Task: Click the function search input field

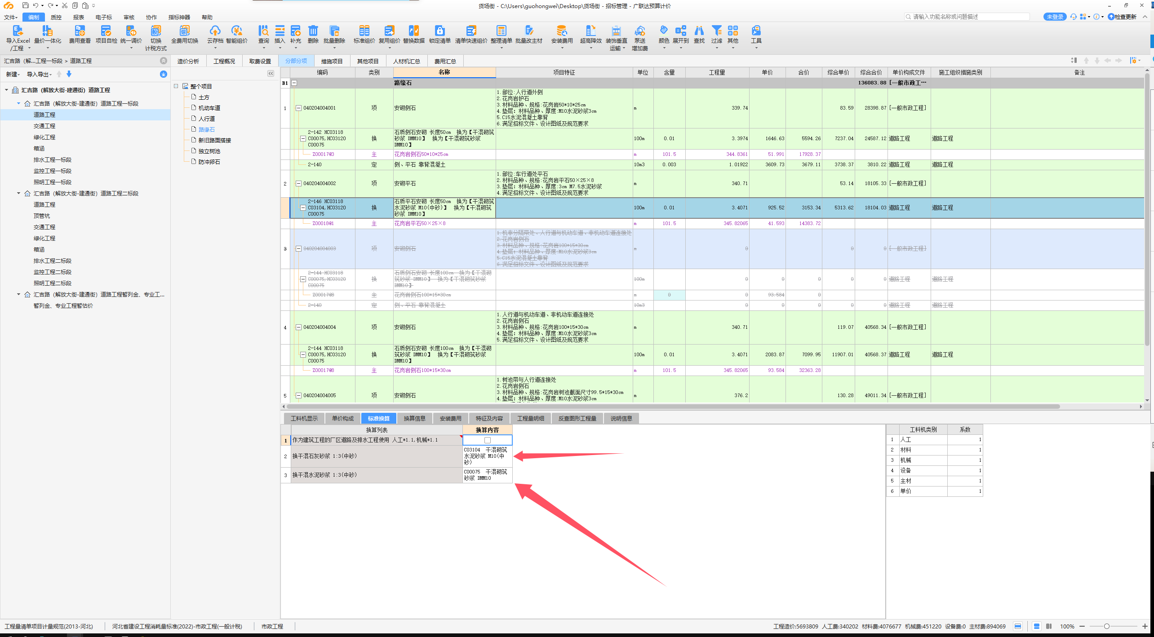Action: [967, 17]
